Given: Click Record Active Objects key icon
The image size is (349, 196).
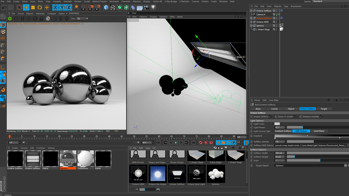Looking at the screenshot, I should 200,143.
